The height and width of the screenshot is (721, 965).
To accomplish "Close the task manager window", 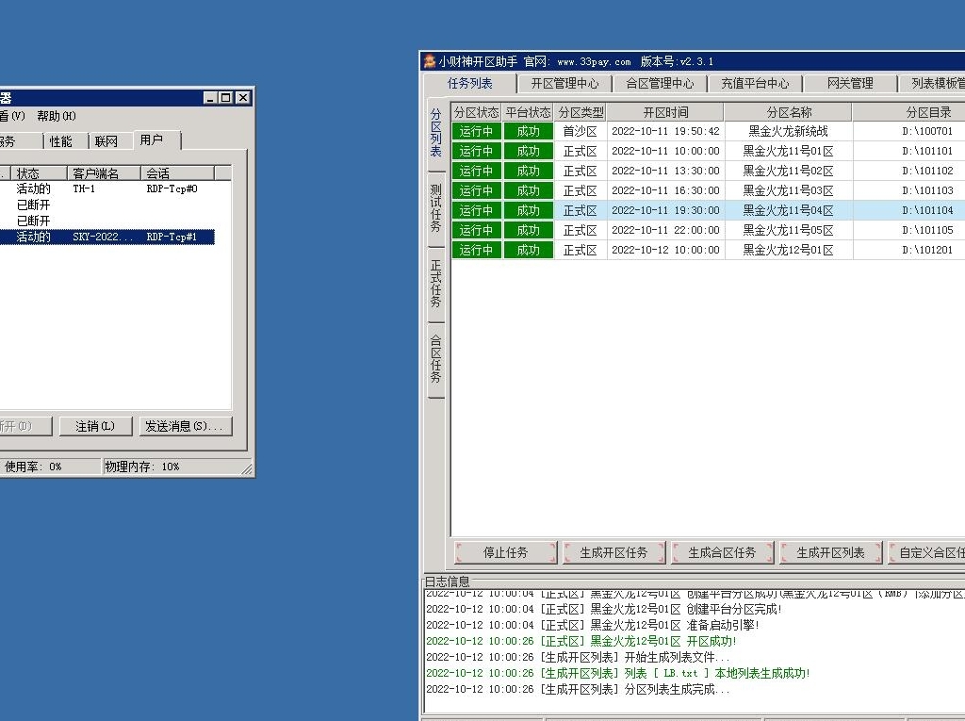I will [243, 98].
